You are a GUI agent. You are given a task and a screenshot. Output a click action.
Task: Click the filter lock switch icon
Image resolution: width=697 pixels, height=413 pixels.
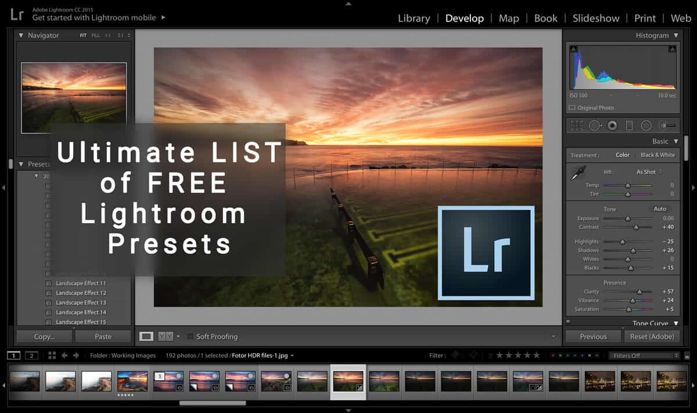tap(687, 355)
